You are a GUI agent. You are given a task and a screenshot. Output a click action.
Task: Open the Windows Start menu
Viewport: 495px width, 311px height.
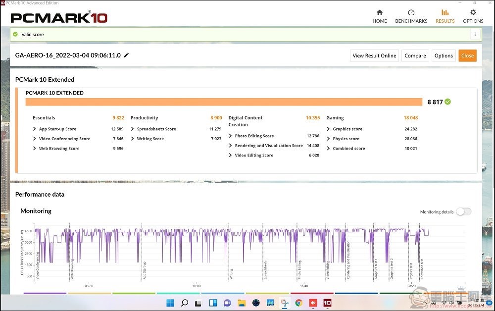170,303
